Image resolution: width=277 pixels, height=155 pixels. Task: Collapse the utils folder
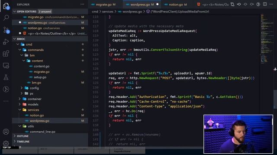pos(19,126)
